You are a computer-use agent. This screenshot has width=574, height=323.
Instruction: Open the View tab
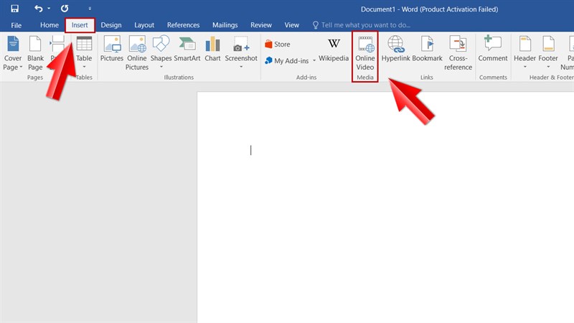click(x=291, y=25)
